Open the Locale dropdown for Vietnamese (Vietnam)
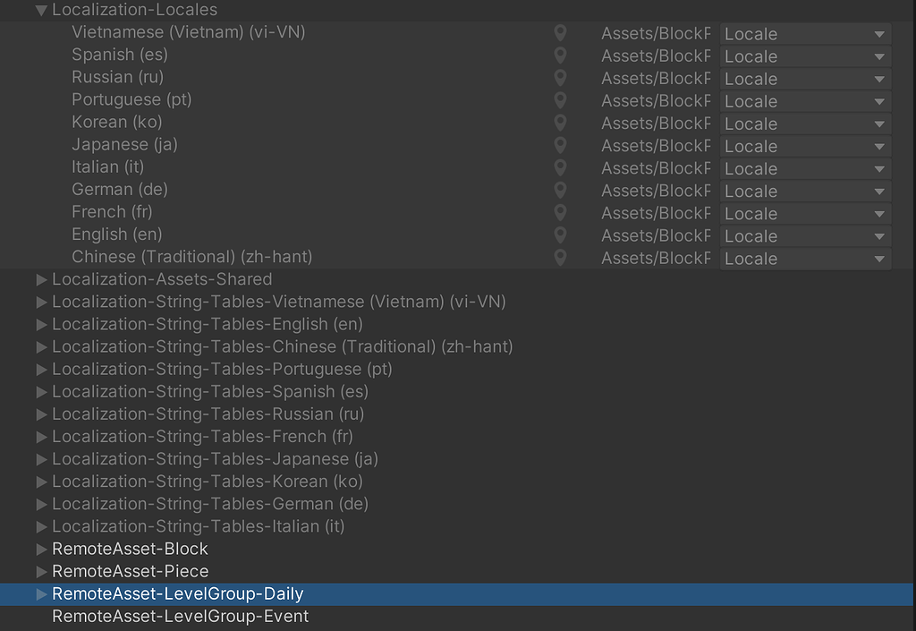 [x=805, y=33]
